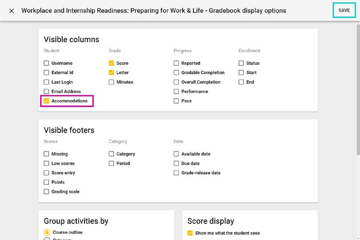Click the Visible footers heading
This screenshot has height=240, width=360.
pyautogui.click(x=69, y=130)
